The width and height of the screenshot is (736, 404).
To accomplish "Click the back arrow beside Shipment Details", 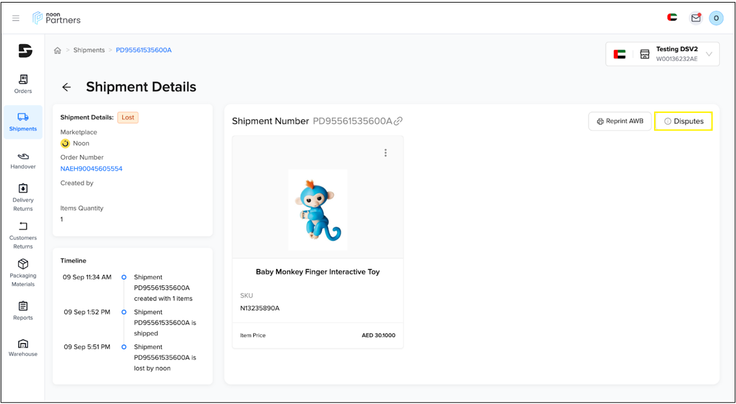I will [66, 87].
